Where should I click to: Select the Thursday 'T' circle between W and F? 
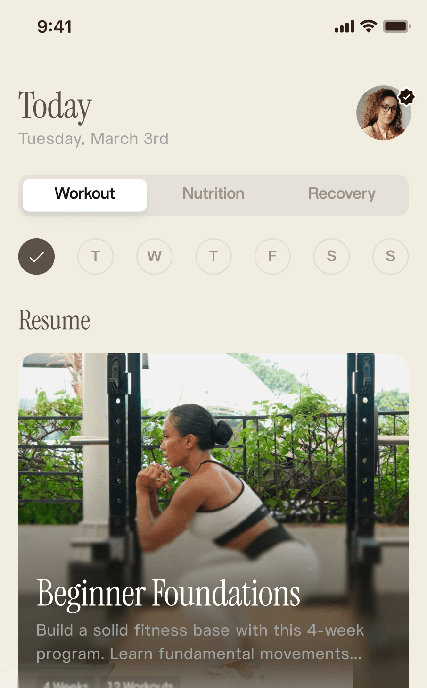(213, 256)
